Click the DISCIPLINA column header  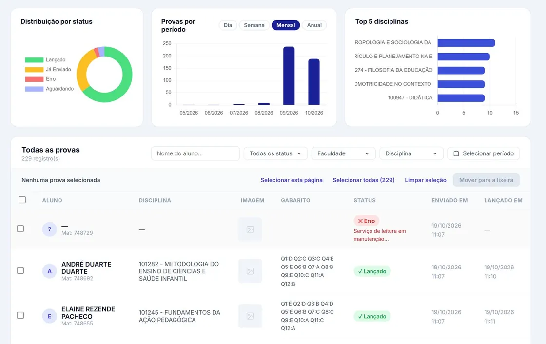pyautogui.click(x=155, y=200)
